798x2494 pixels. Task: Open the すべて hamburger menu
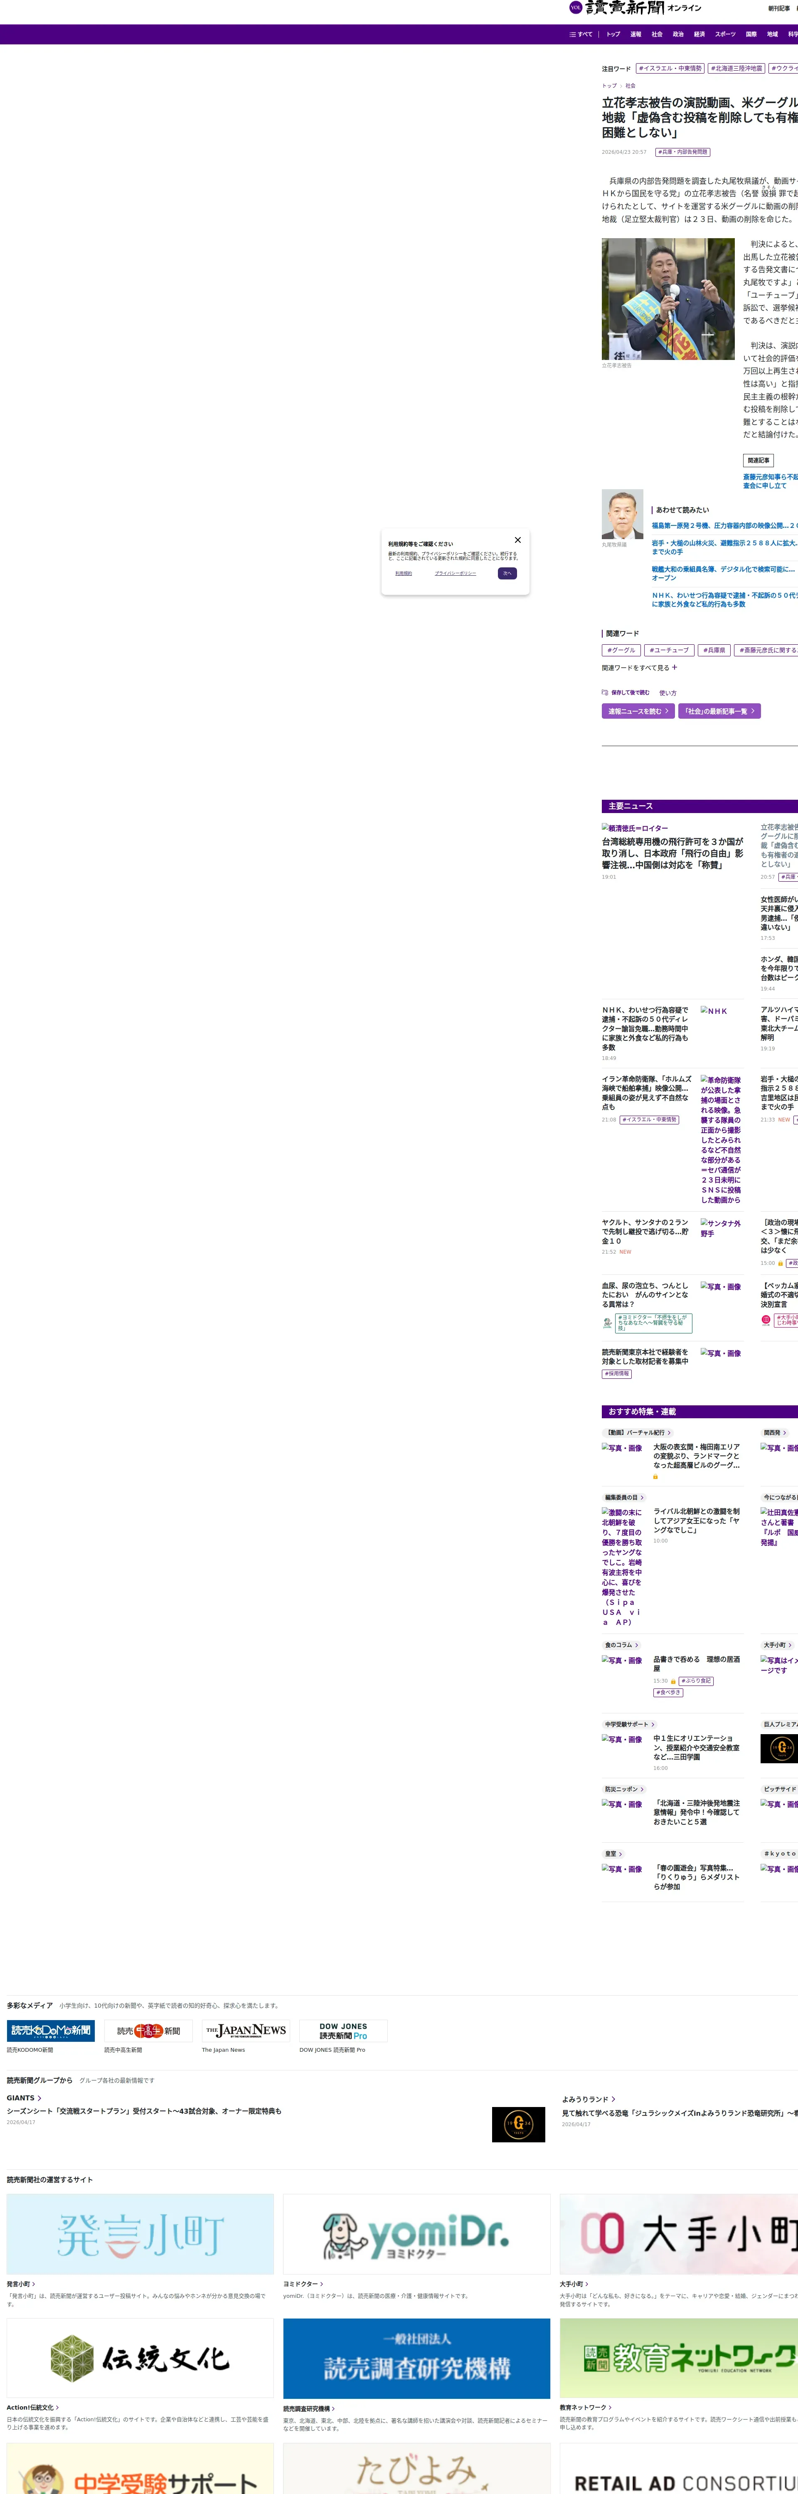click(581, 34)
